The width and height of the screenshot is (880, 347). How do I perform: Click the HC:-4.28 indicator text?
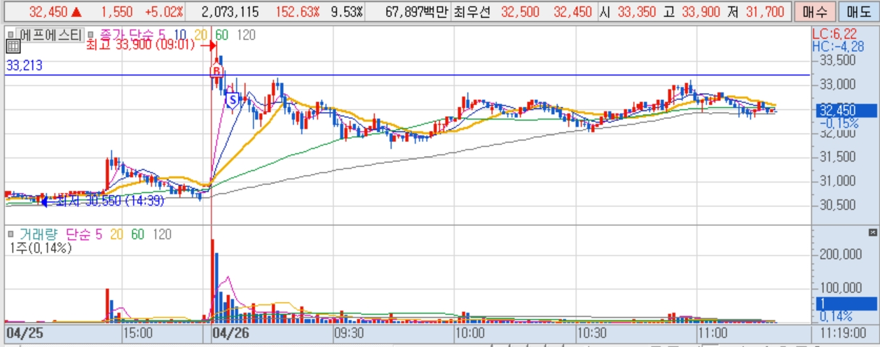pyautogui.click(x=837, y=46)
